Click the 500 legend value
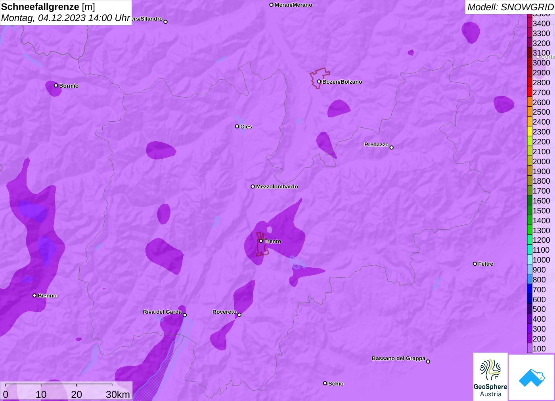The height and width of the screenshot is (401, 555). pos(539,309)
